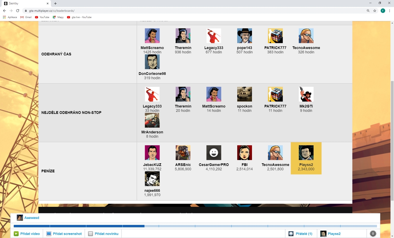Screen dimensions: 394x238
Task: Click screenshot icon beside Přidat screenshot
Action: click(x=49, y=234)
